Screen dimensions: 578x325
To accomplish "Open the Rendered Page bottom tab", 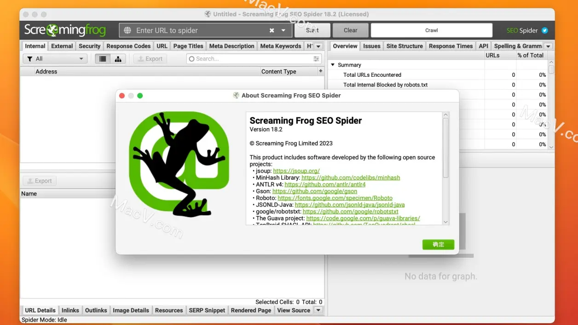I will 251,310.
